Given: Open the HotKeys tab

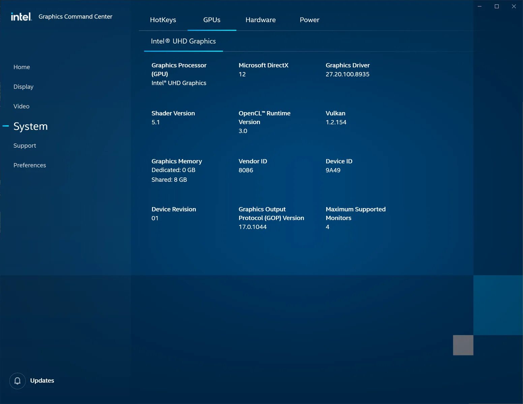Looking at the screenshot, I should point(163,20).
